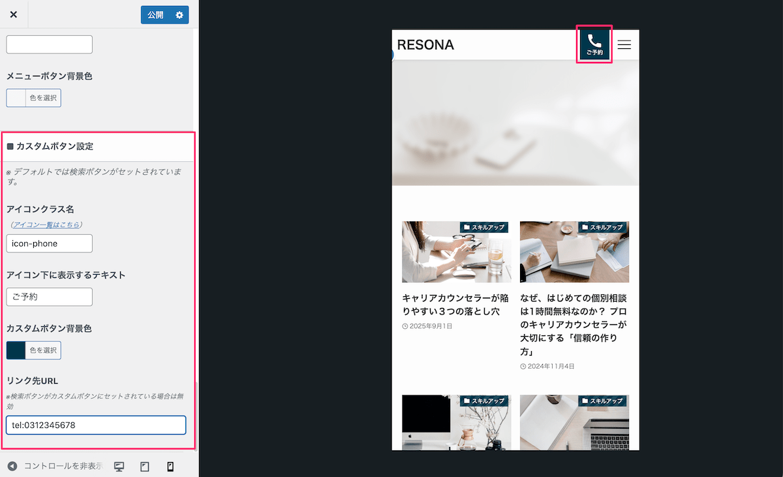This screenshot has height=477, width=783.
Task: Open the hamburger menu in preview
Action: pyautogui.click(x=624, y=44)
